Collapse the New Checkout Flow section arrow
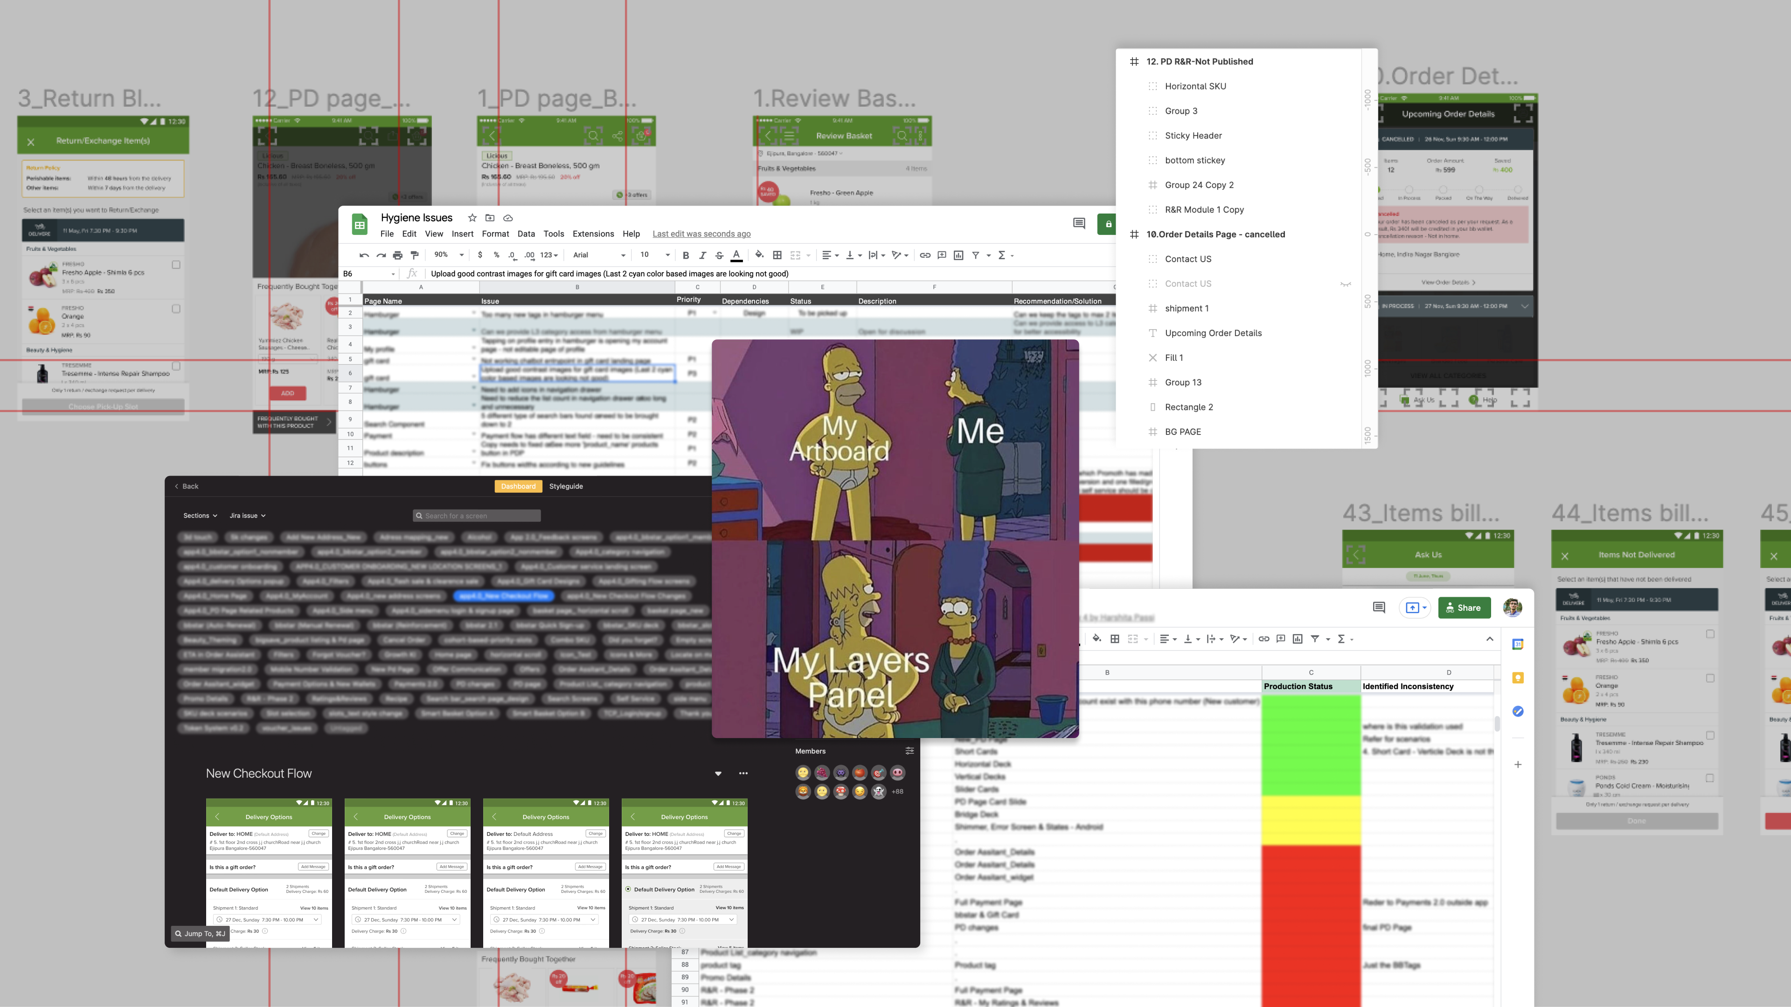 718,773
